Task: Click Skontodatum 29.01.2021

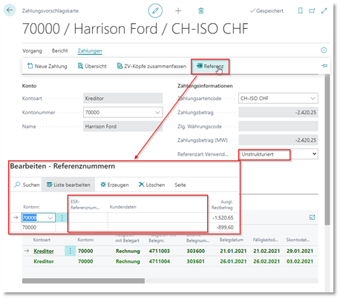Action: (x=300, y=251)
